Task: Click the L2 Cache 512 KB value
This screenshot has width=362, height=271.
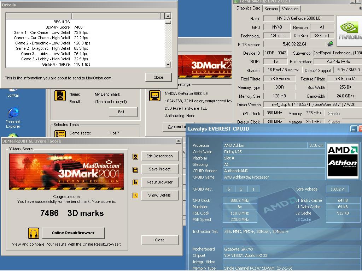Action: [x=343, y=213]
